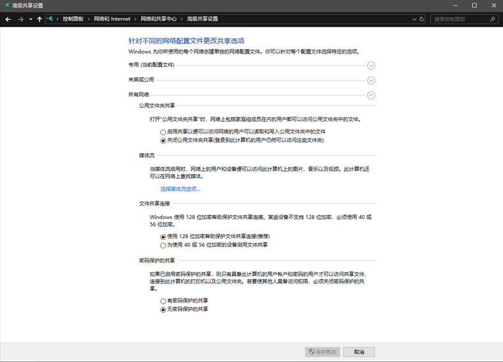
Task: Click the 针对不同的网络配置文件更改共享选项 heading
Action: tap(186, 41)
